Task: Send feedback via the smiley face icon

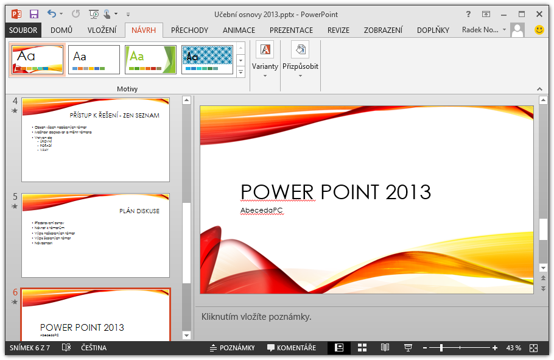Action: point(539,30)
